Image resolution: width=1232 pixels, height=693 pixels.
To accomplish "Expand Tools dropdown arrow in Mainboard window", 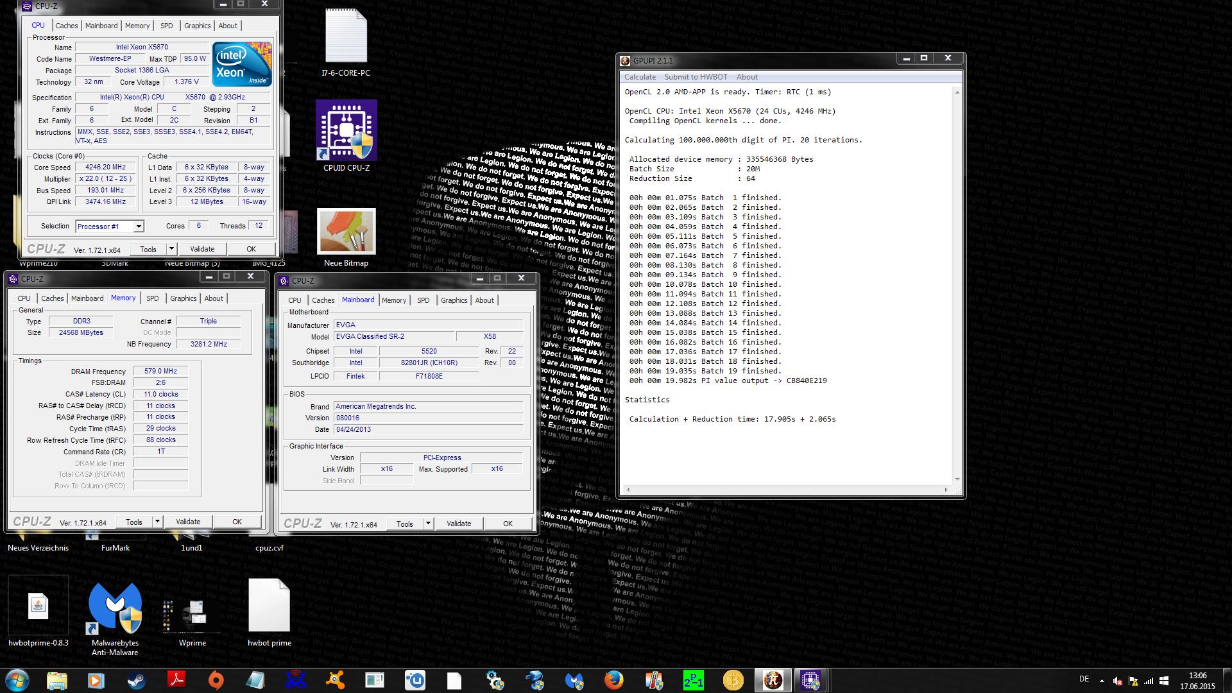I will [x=428, y=524].
